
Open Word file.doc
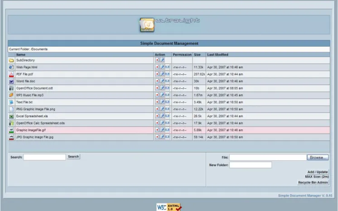[x=26, y=81]
